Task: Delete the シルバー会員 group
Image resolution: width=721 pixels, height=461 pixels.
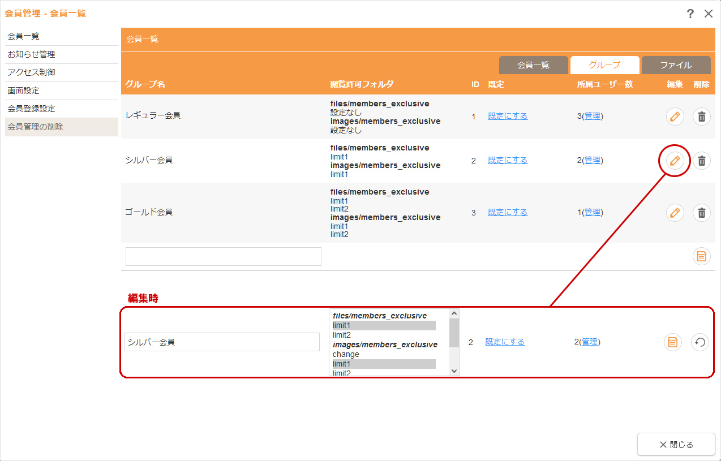Action: tap(702, 161)
